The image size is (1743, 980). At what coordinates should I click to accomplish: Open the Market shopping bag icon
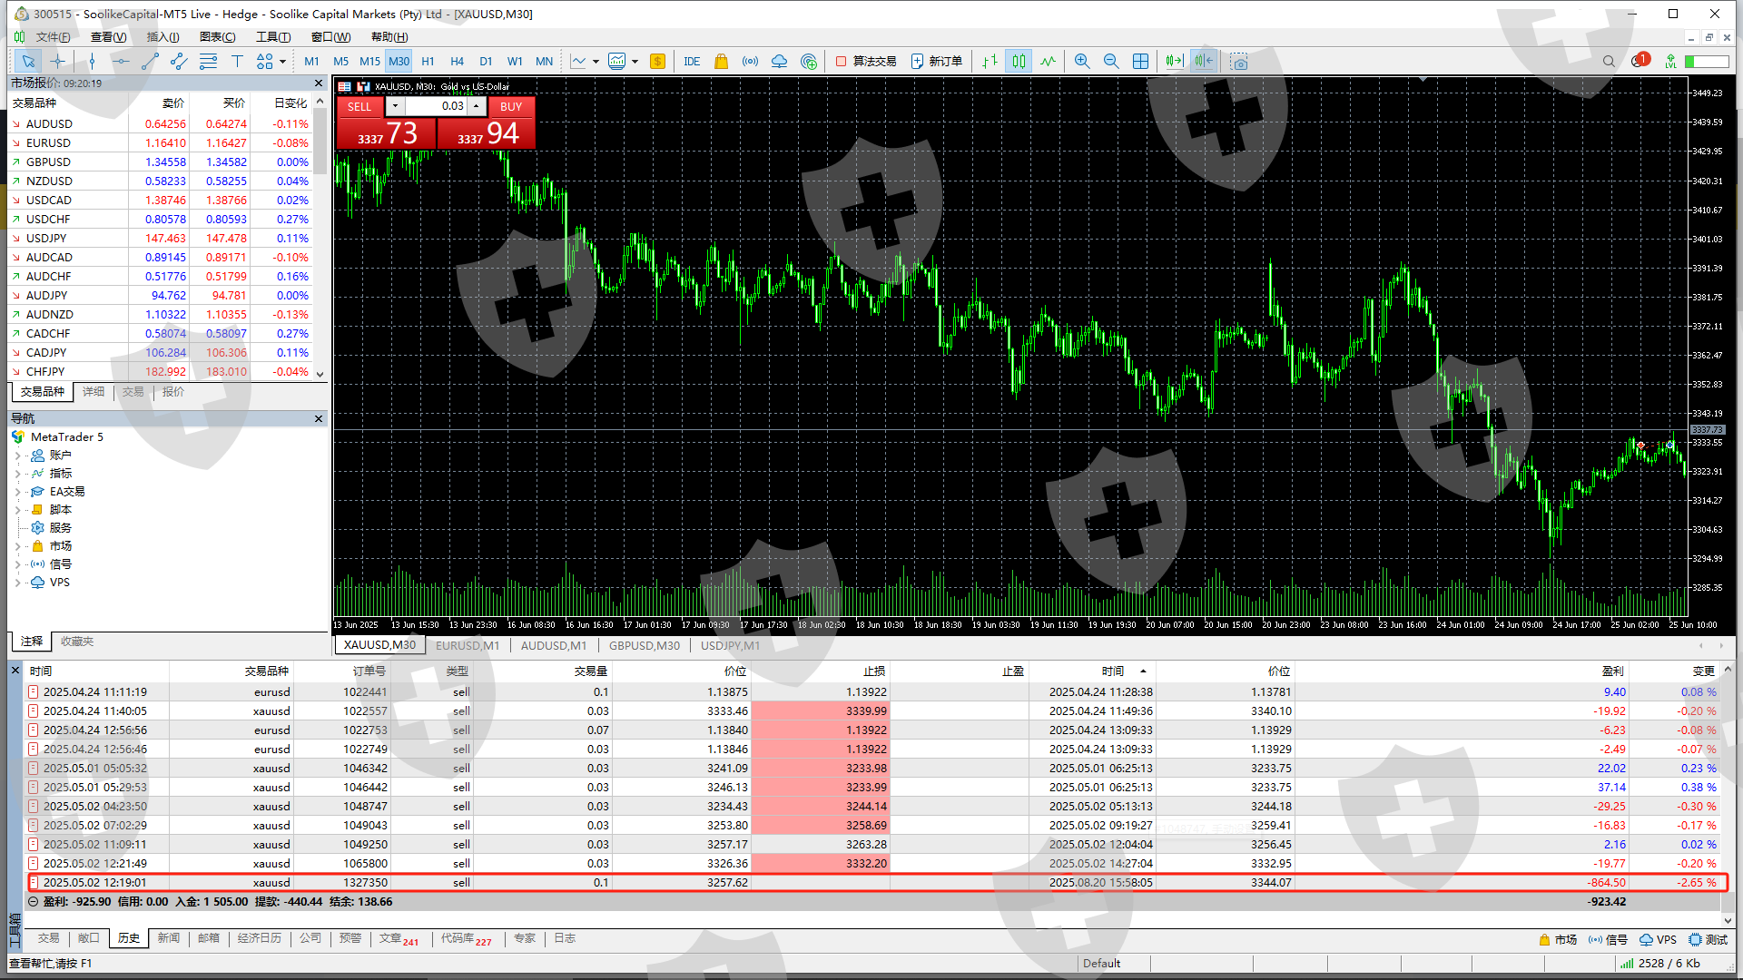point(721,61)
